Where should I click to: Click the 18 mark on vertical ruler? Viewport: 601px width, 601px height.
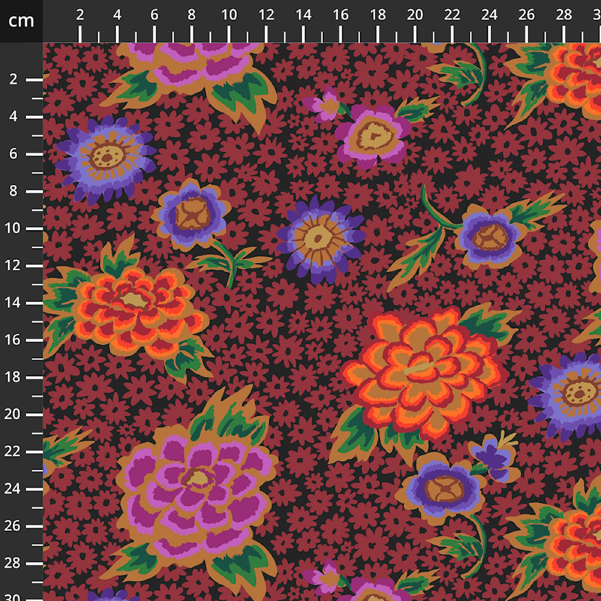12,377
